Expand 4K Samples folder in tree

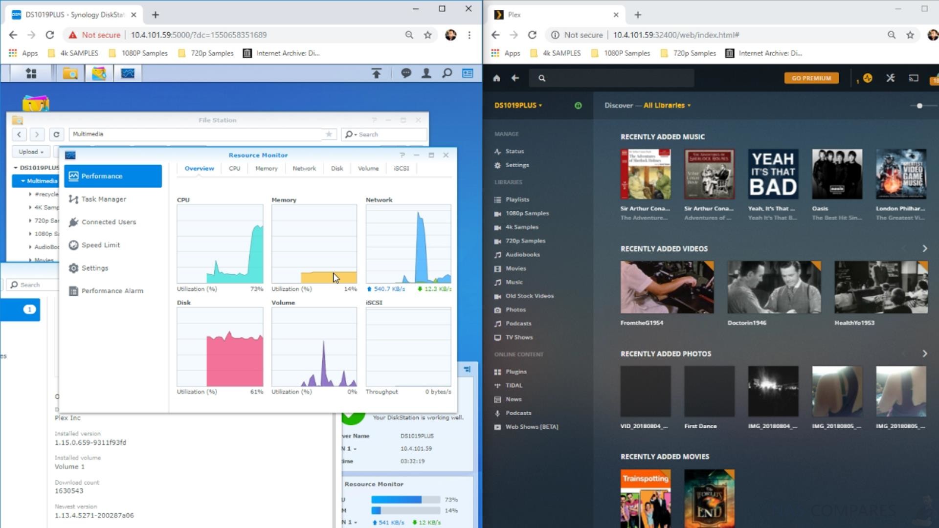30,207
